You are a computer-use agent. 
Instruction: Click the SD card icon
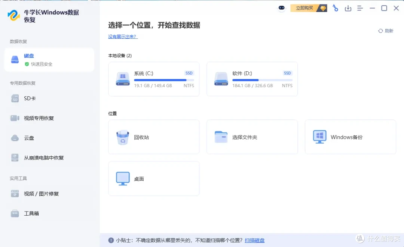click(x=15, y=99)
